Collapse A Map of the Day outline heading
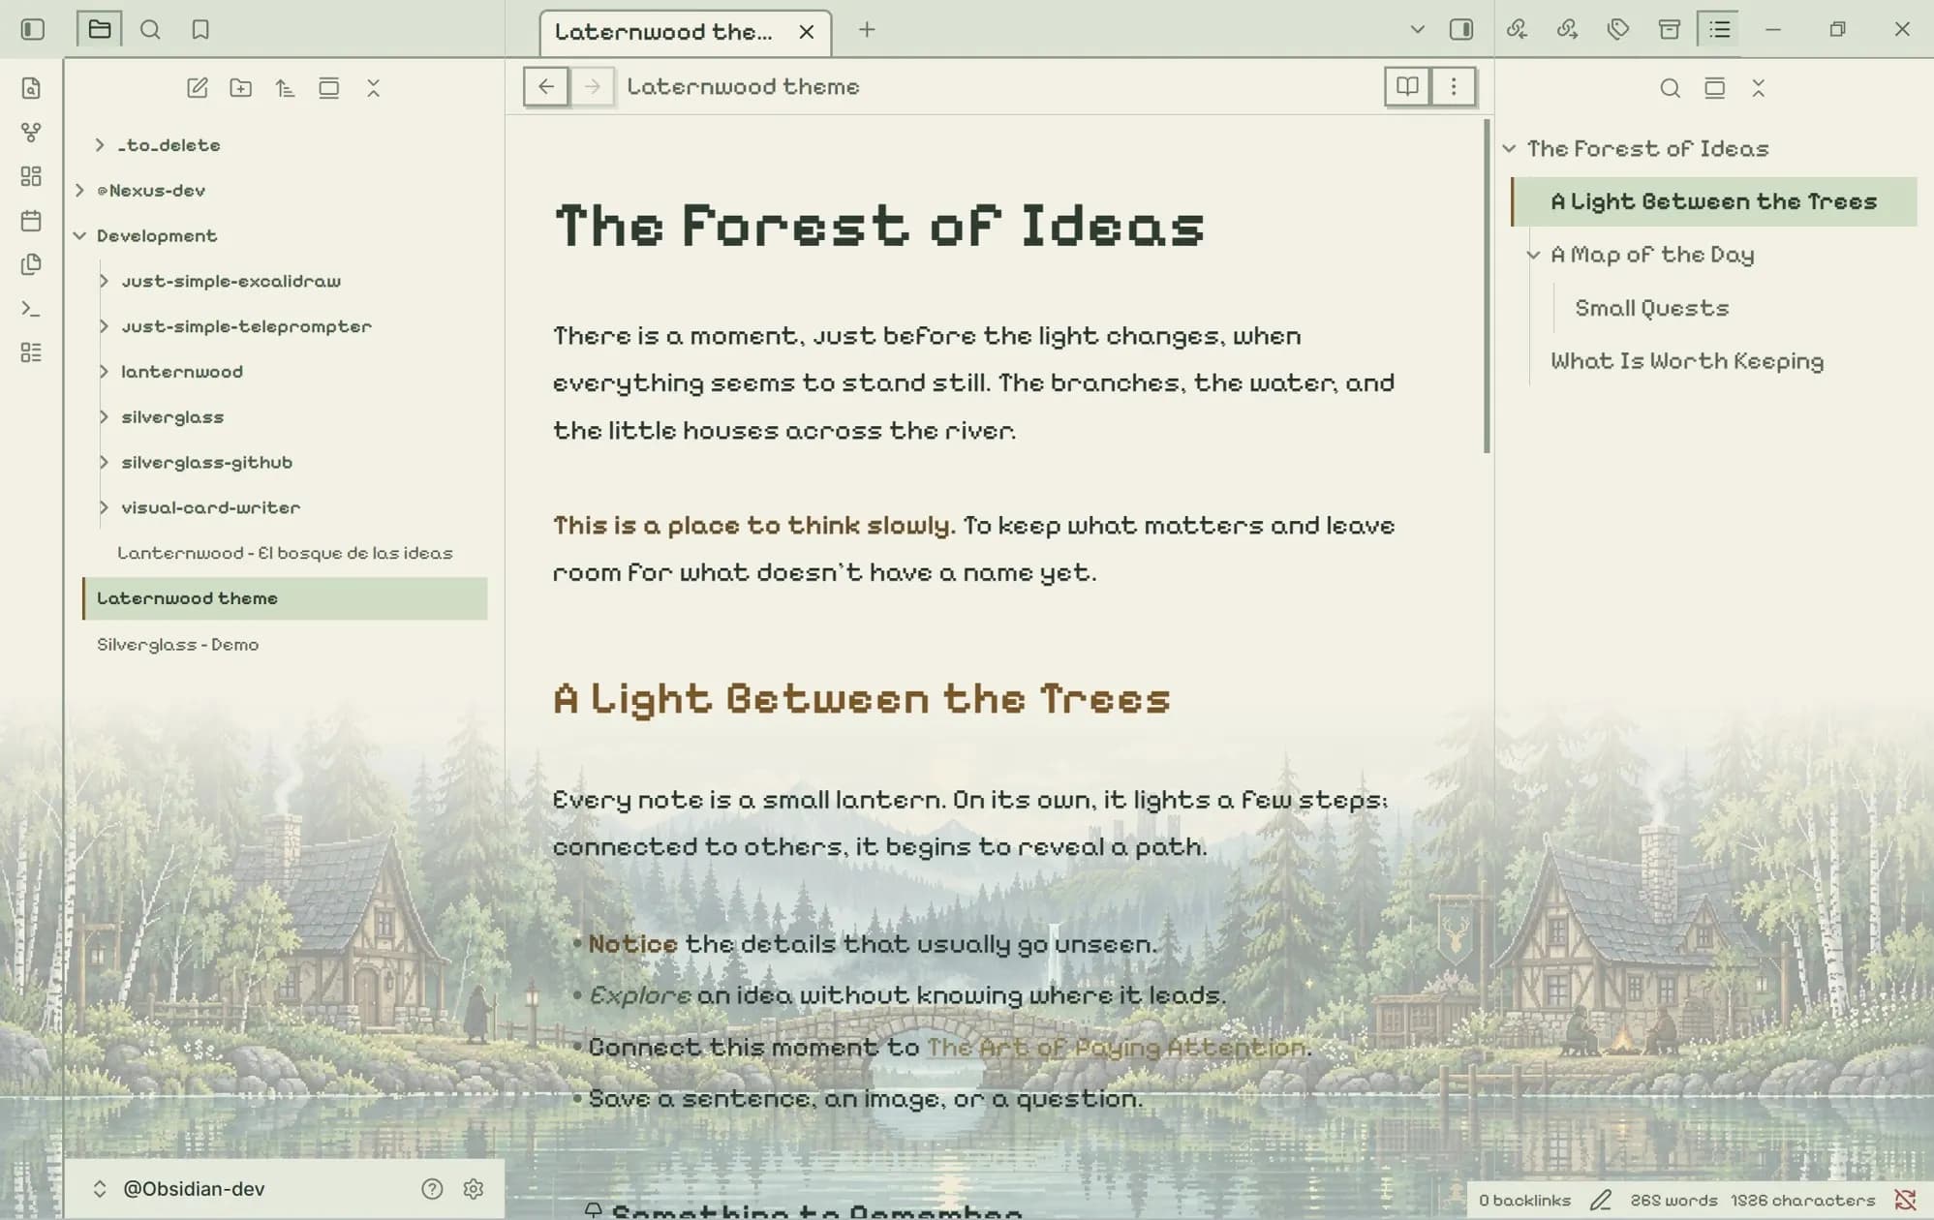Viewport: 1934px width, 1220px height. click(1533, 255)
